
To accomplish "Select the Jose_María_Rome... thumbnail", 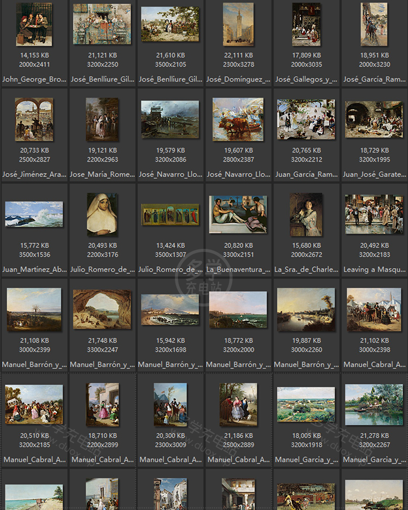I will coord(102,119).
